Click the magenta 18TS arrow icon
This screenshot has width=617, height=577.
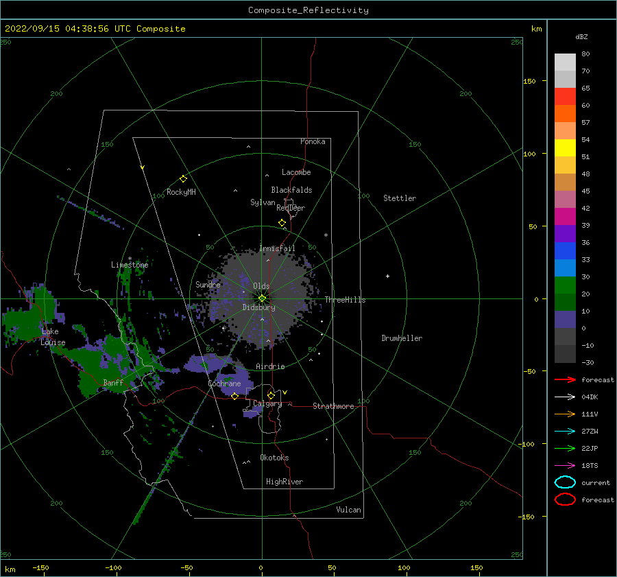(x=565, y=466)
